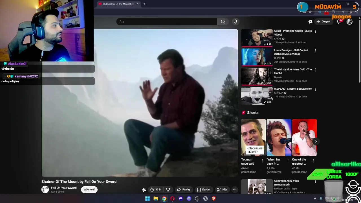The width and height of the screenshot is (361, 203).
Task: Dislike the video with thumbs down
Action: click(x=168, y=189)
